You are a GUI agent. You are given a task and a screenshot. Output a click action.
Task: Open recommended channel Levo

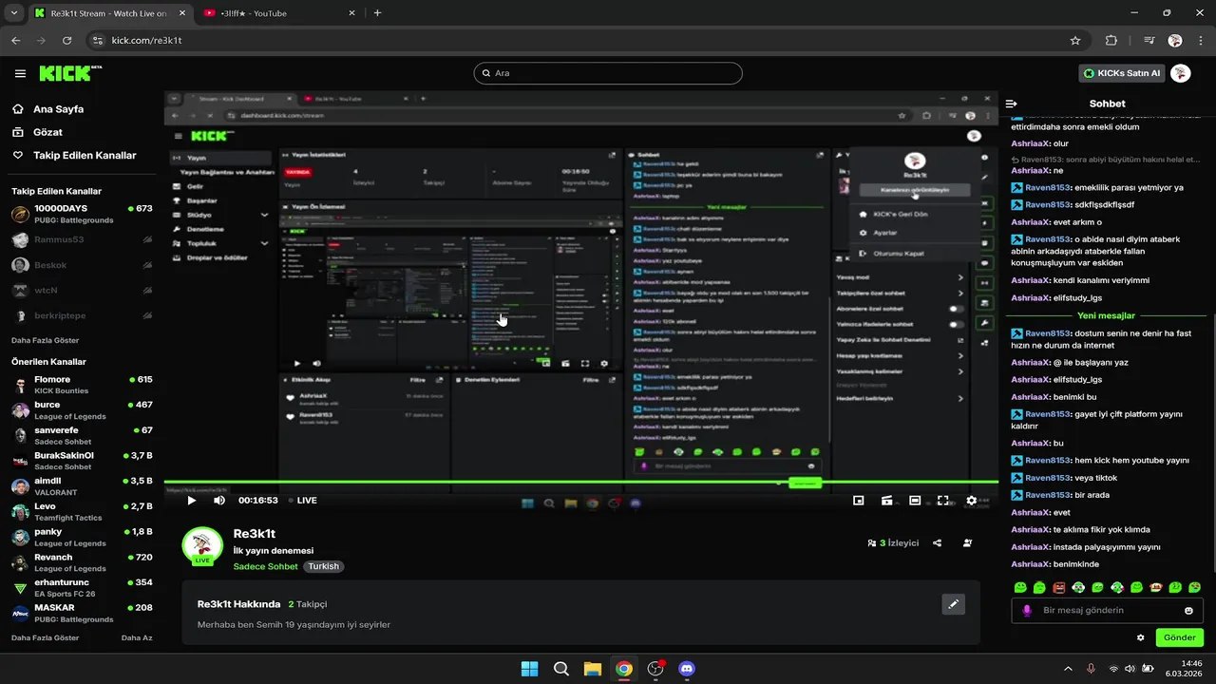(82, 512)
